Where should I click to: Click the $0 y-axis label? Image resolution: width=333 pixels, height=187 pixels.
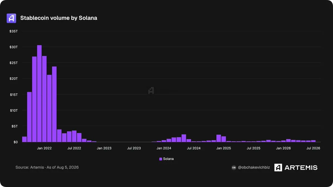pyautogui.click(x=16, y=142)
